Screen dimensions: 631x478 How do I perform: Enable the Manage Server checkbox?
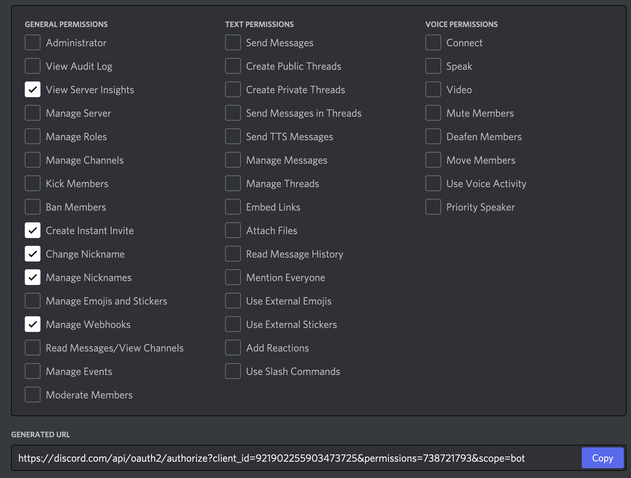(x=33, y=113)
